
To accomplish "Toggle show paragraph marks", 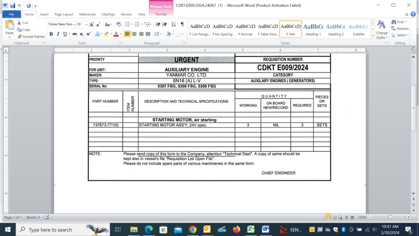I will click(182, 25).
